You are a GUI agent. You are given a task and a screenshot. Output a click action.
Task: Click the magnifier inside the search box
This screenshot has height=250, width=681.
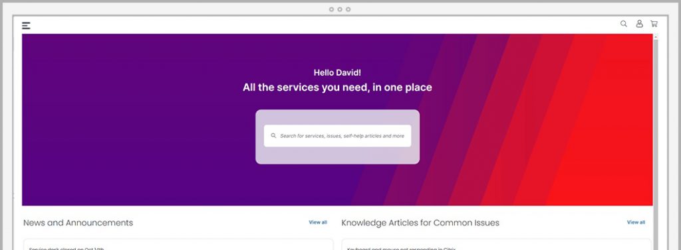click(x=273, y=136)
